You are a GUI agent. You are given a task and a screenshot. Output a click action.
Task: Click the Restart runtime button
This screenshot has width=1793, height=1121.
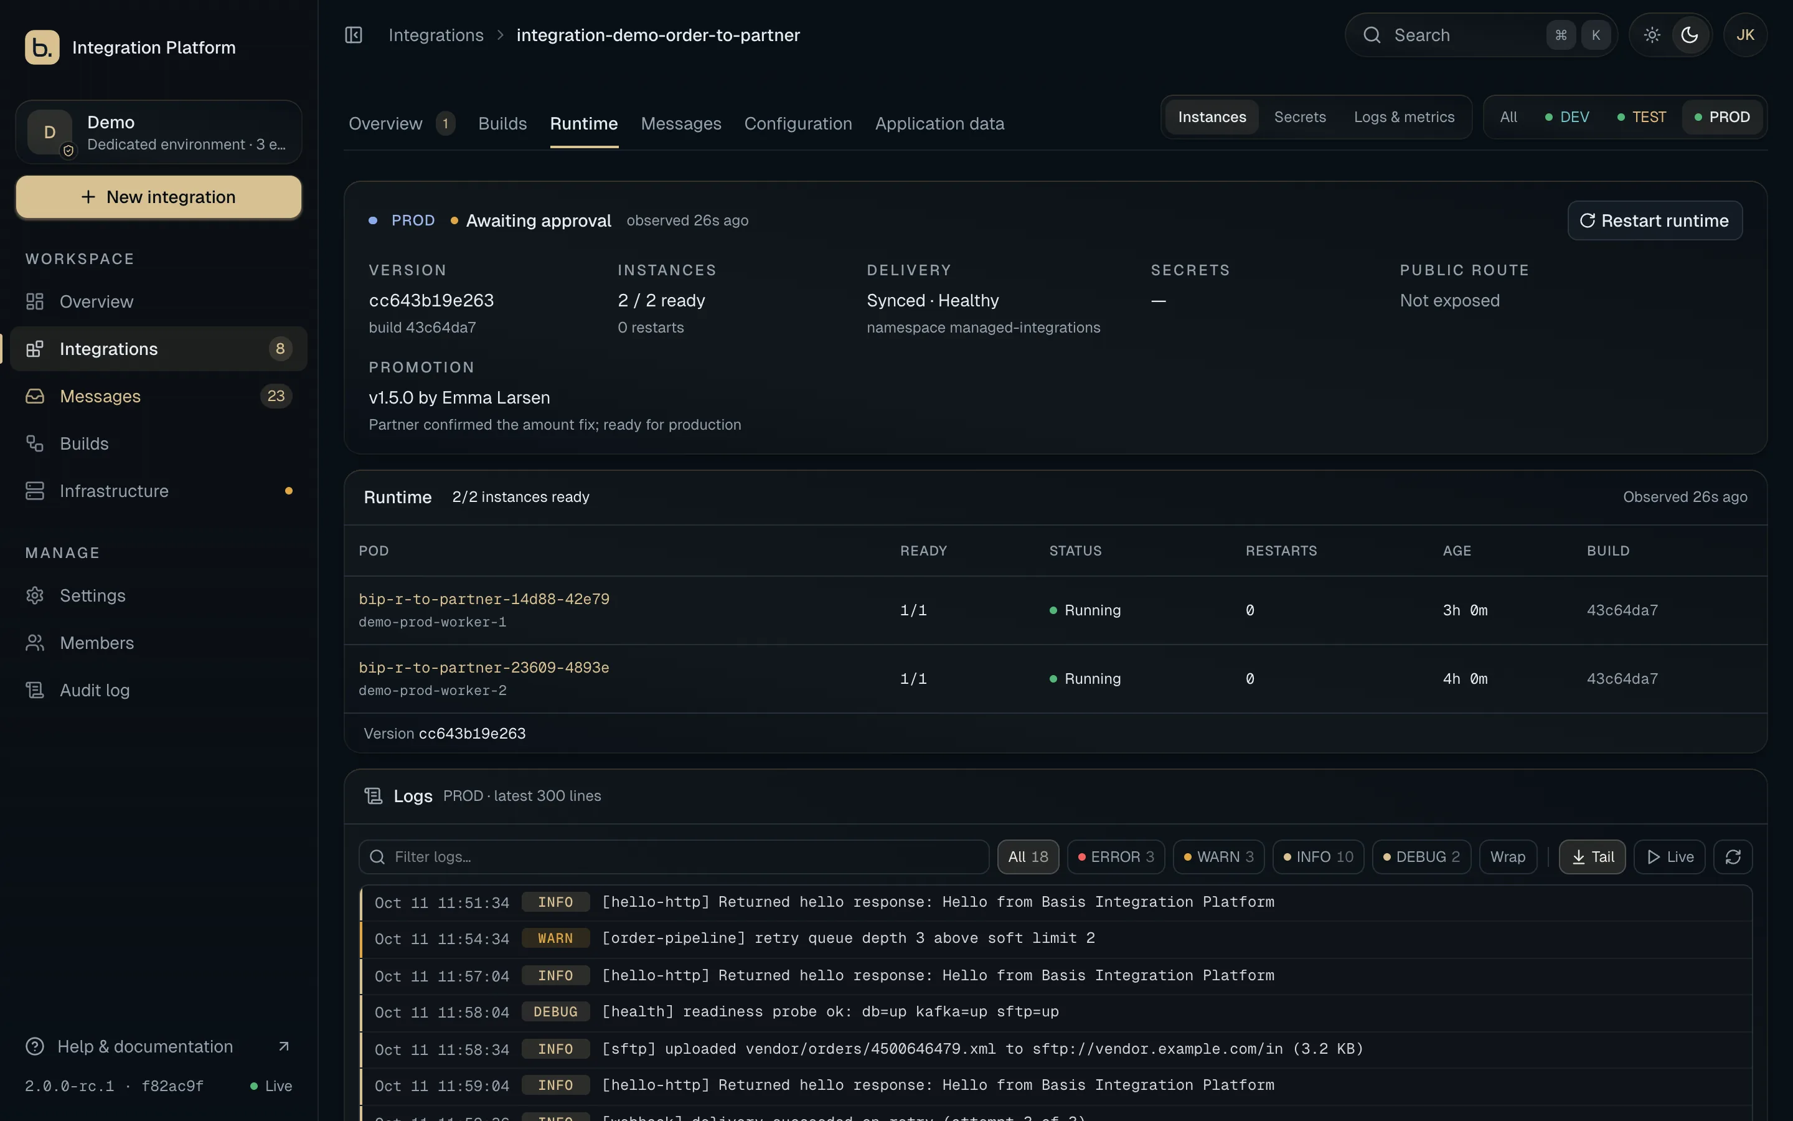pyautogui.click(x=1654, y=220)
